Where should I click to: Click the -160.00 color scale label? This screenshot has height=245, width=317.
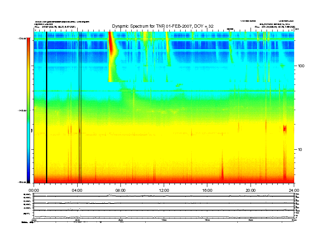click(22, 182)
